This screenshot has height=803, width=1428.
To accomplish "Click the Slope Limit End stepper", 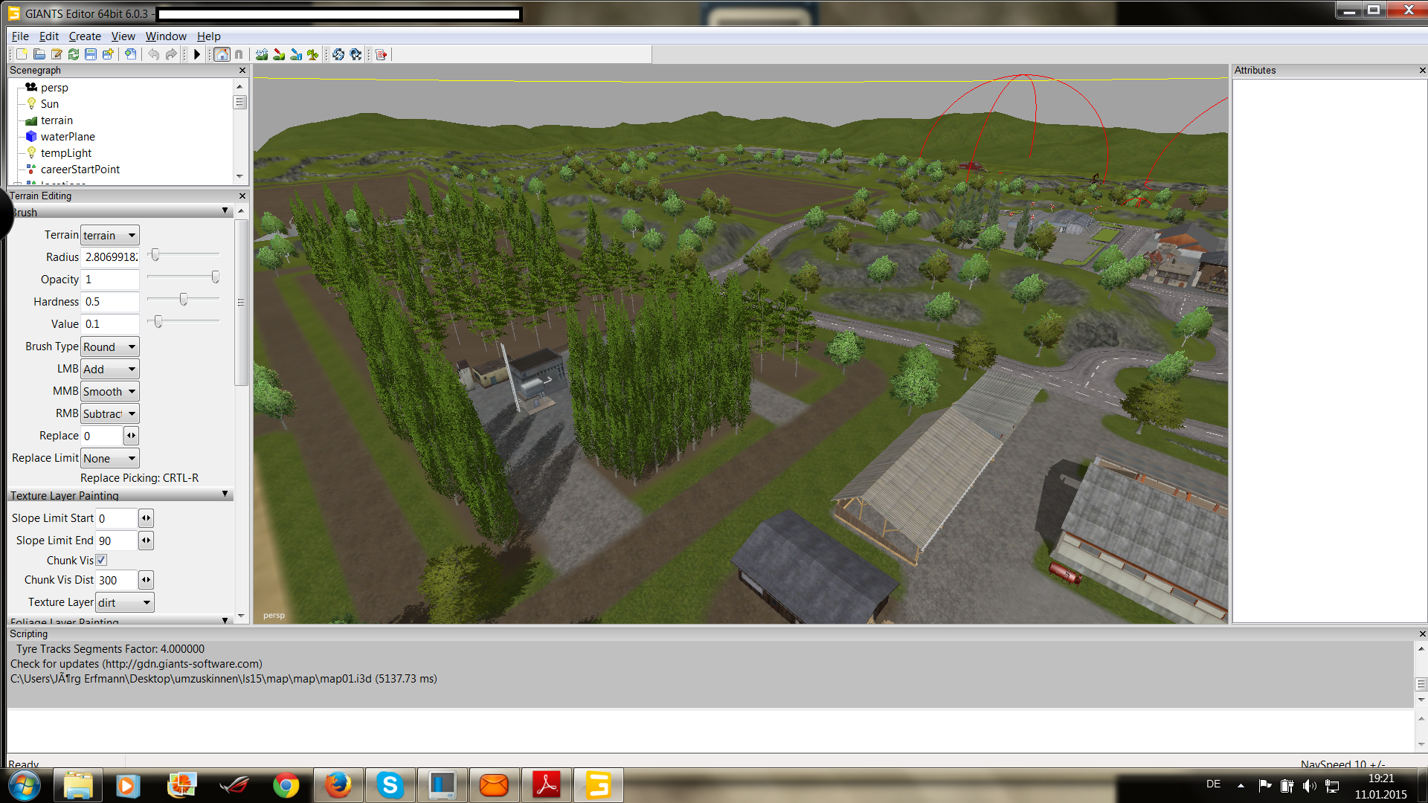I will tap(146, 541).
